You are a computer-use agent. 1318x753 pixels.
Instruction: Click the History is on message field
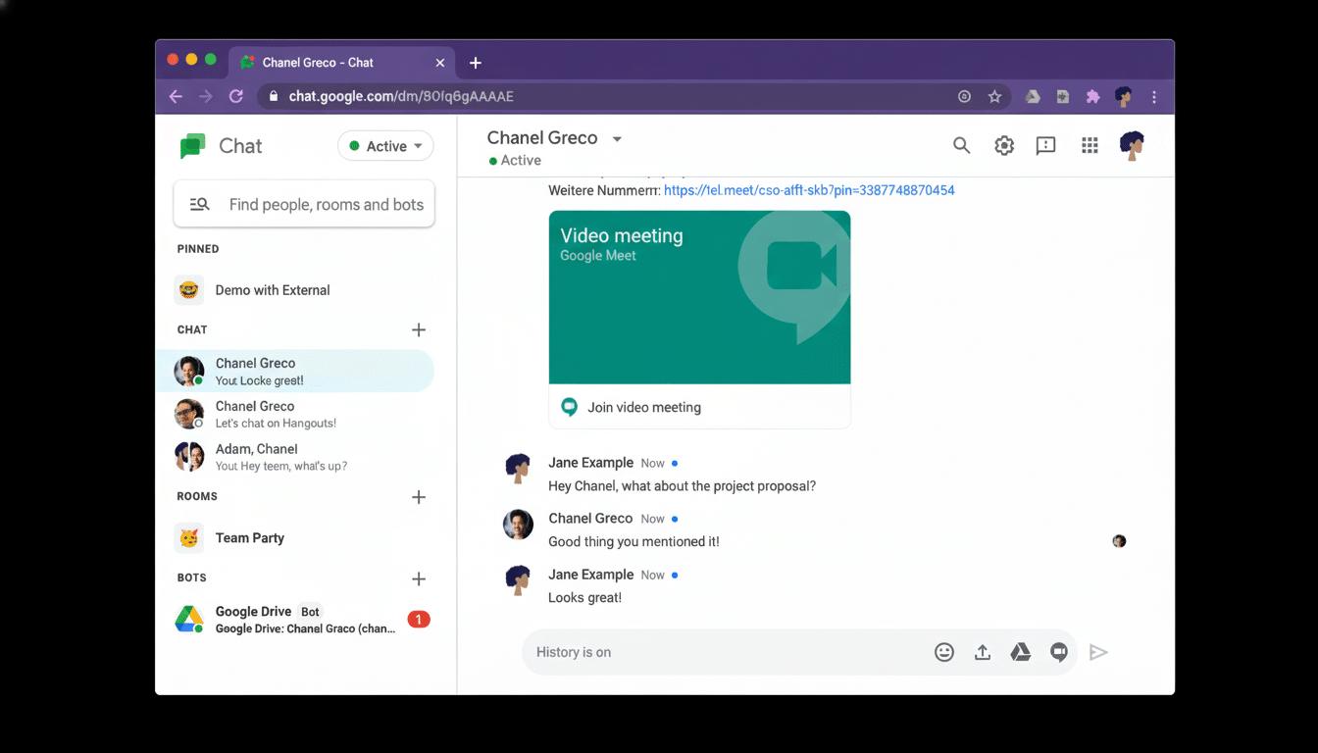pos(686,651)
